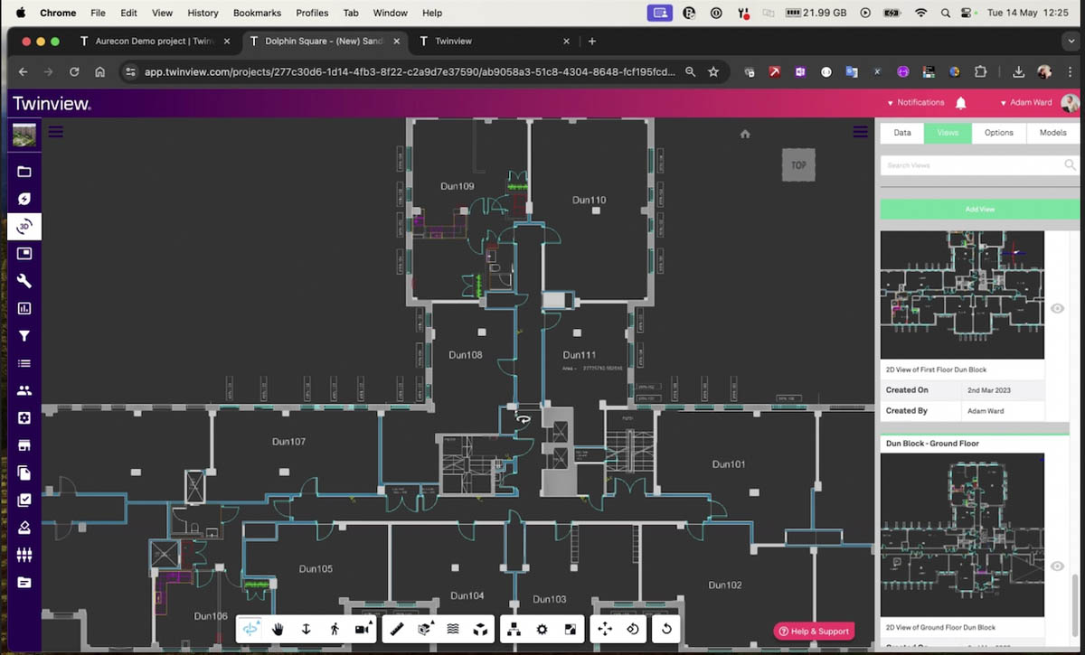Click the Chrome address bar URL
Image resolution: width=1085 pixels, height=655 pixels.
click(x=410, y=72)
